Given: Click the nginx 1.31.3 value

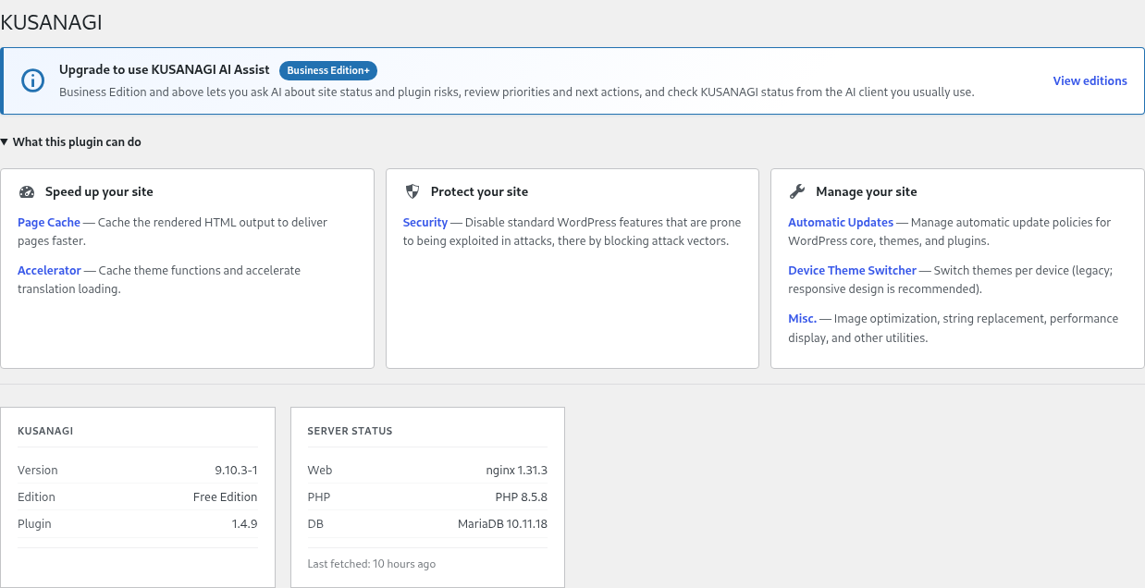Looking at the screenshot, I should tap(516, 471).
